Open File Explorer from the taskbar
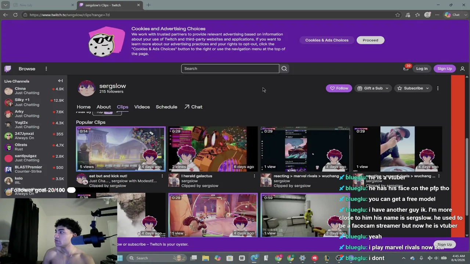 [206, 258]
